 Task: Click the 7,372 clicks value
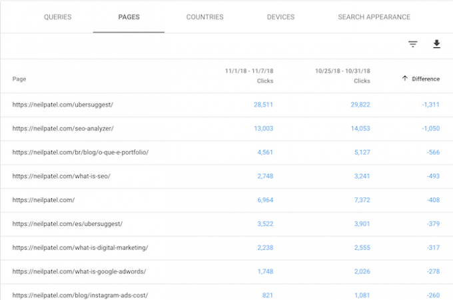tap(362, 200)
